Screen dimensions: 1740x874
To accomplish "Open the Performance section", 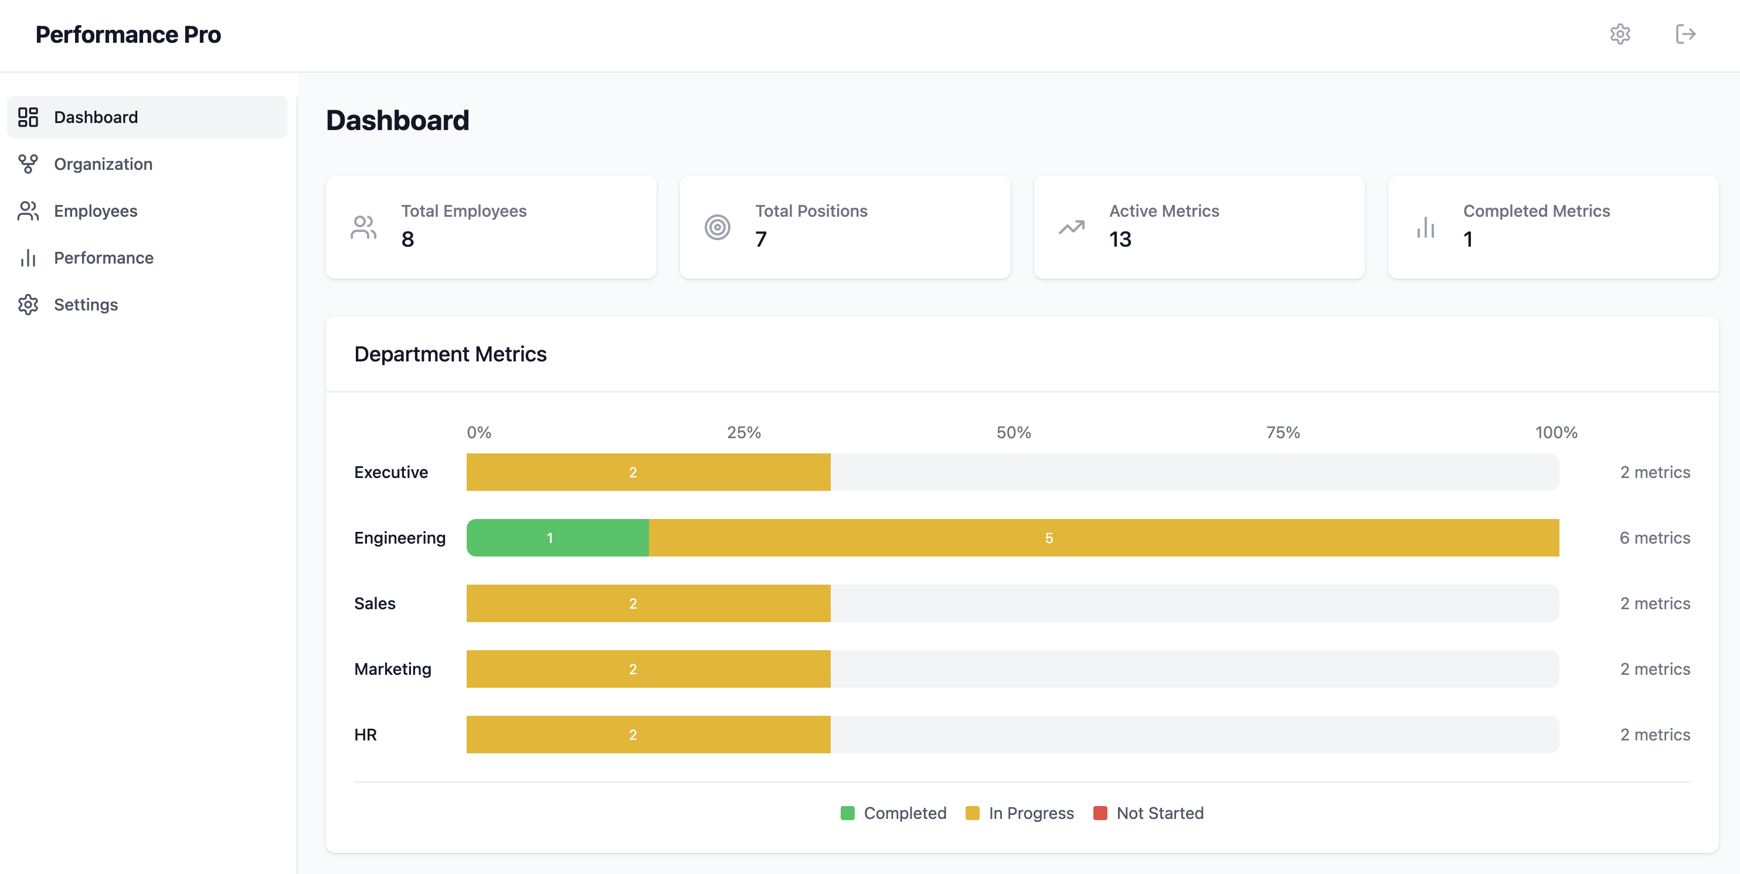I will point(103,258).
